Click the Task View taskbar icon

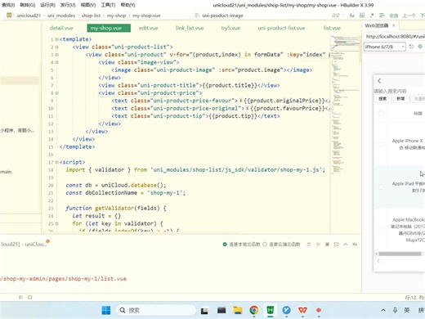[x=204, y=310]
